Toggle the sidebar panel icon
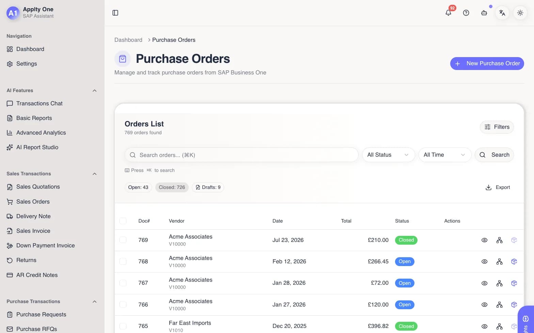Image resolution: width=534 pixels, height=333 pixels. [x=115, y=13]
